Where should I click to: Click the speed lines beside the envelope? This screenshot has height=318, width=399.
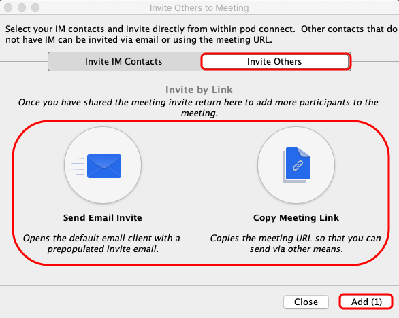(x=76, y=166)
